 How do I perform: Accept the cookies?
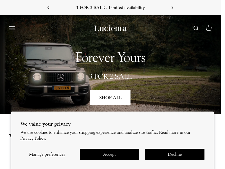click(109, 154)
